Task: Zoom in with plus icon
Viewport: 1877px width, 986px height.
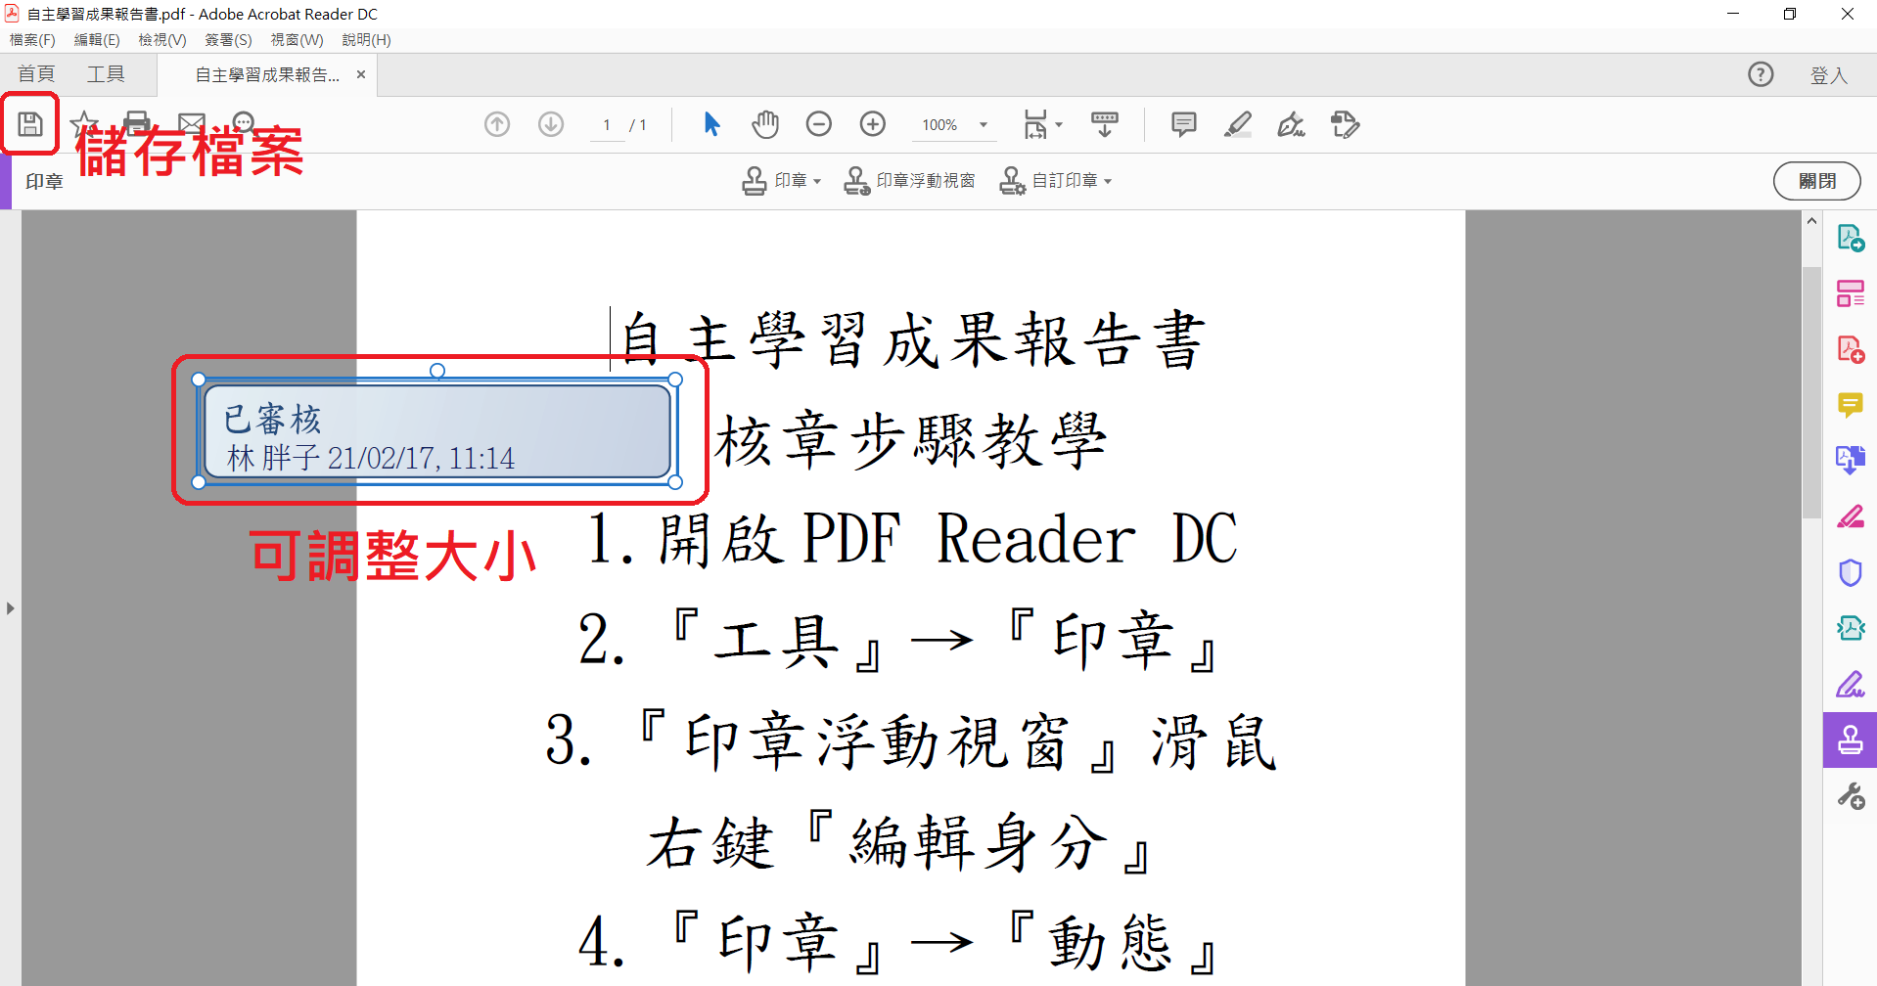Action: click(x=873, y=124)
